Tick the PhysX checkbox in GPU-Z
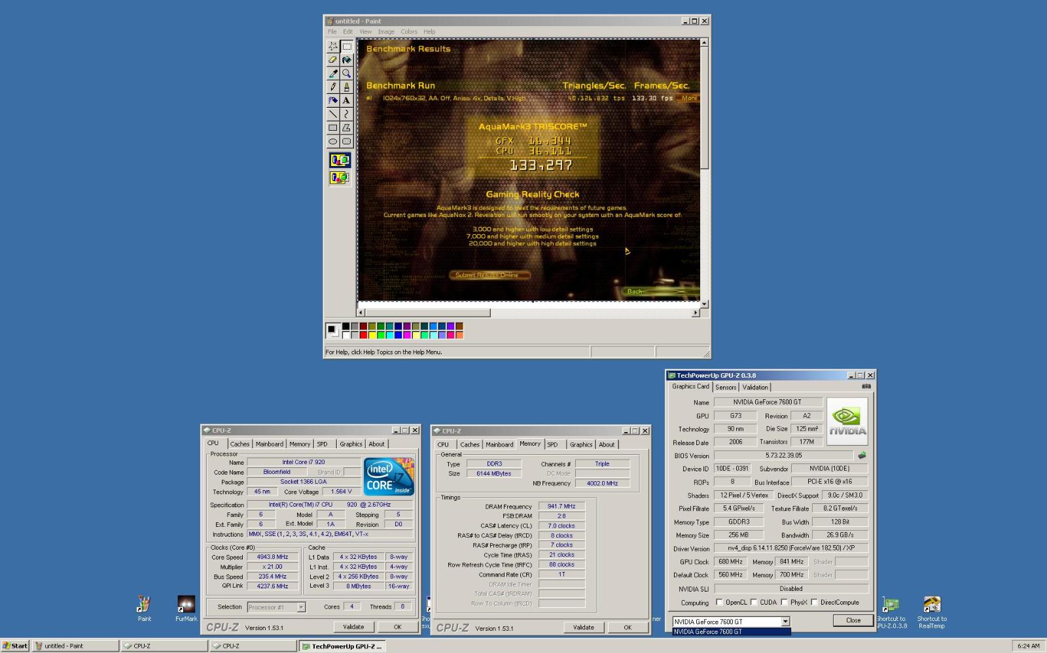 tap(784, 602)
